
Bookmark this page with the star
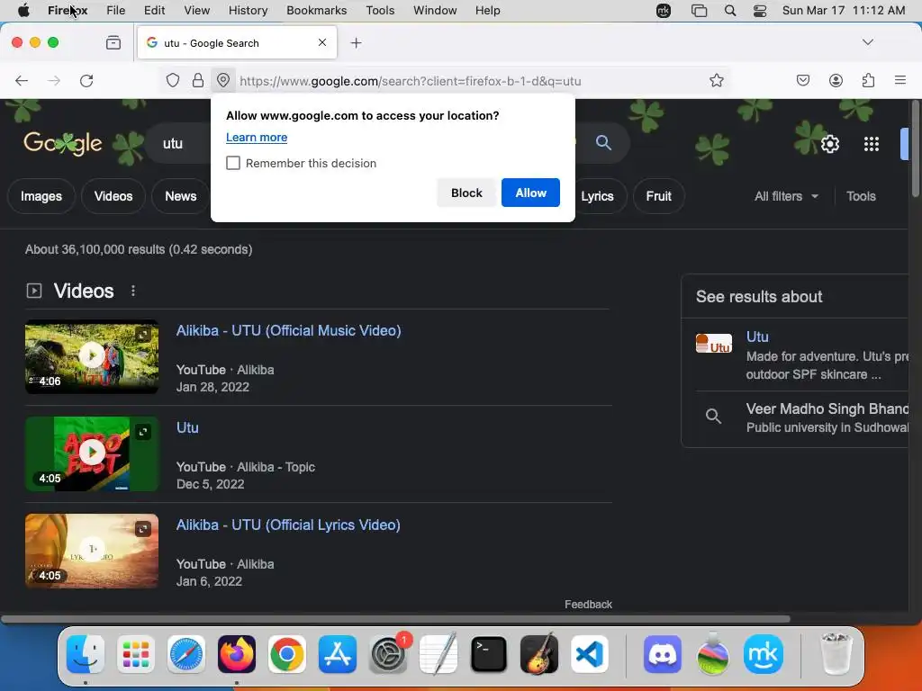click(x=716, y=80)
